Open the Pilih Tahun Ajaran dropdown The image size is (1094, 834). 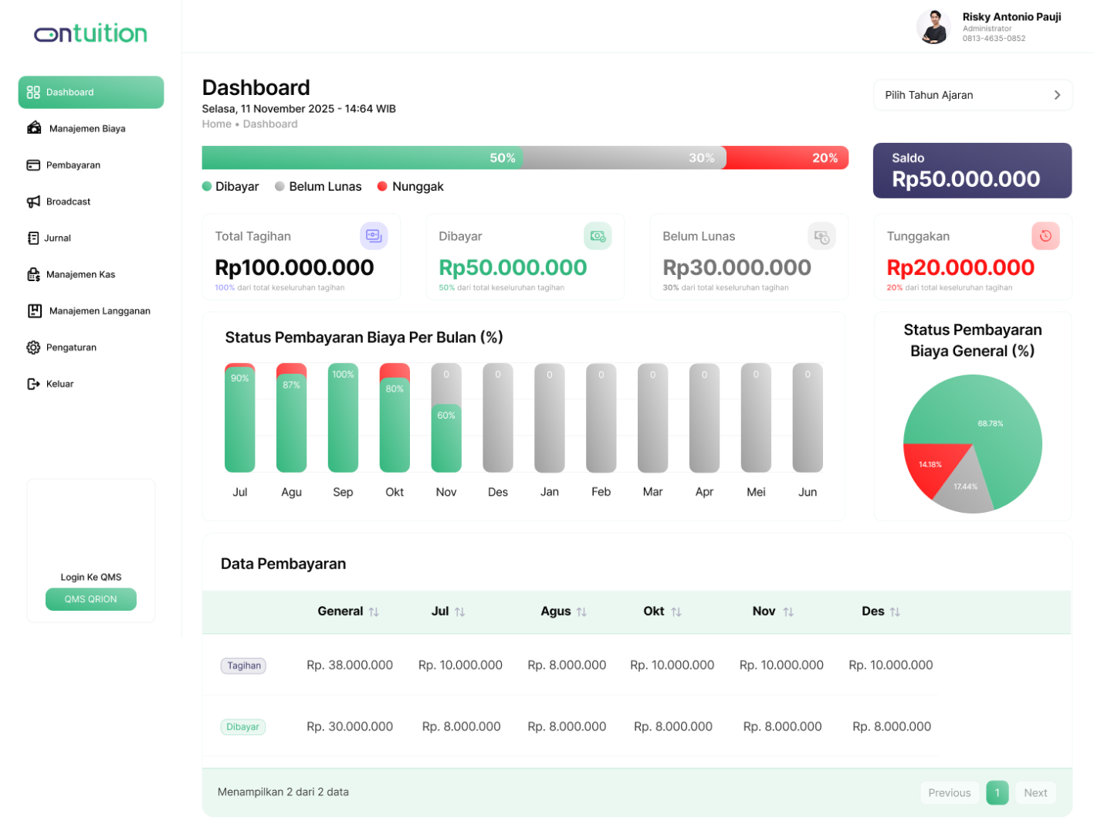[x=972, y=95]
